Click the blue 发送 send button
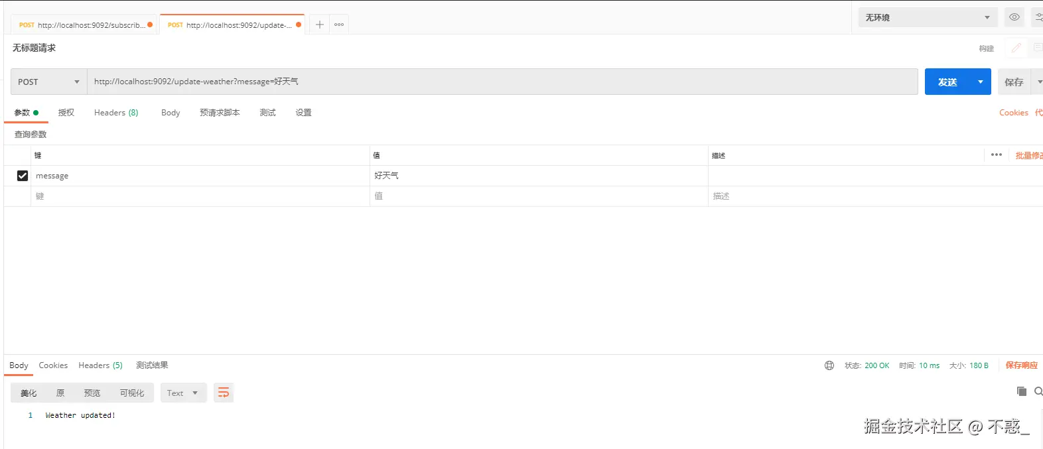This screenshot has height=449, width=1043. point(947,82)
